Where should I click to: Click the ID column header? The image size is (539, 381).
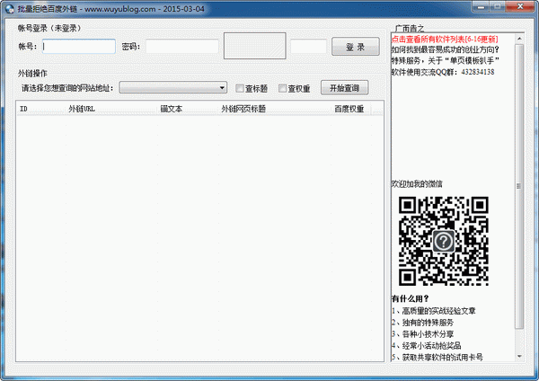[x=41, y=109]
